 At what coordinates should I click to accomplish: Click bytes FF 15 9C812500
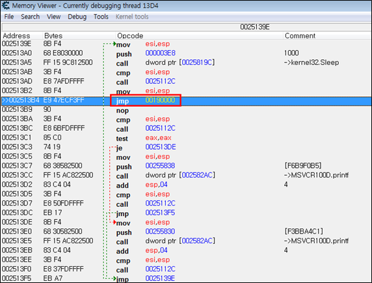click(x=68, y=62)
